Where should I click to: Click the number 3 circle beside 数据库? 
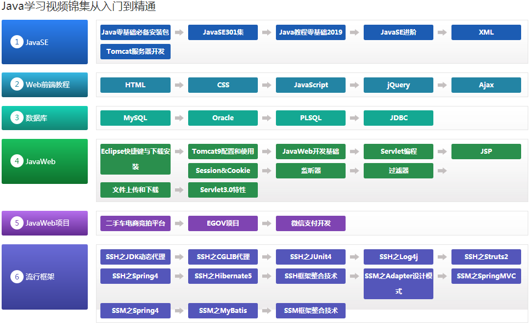(17, 117)
